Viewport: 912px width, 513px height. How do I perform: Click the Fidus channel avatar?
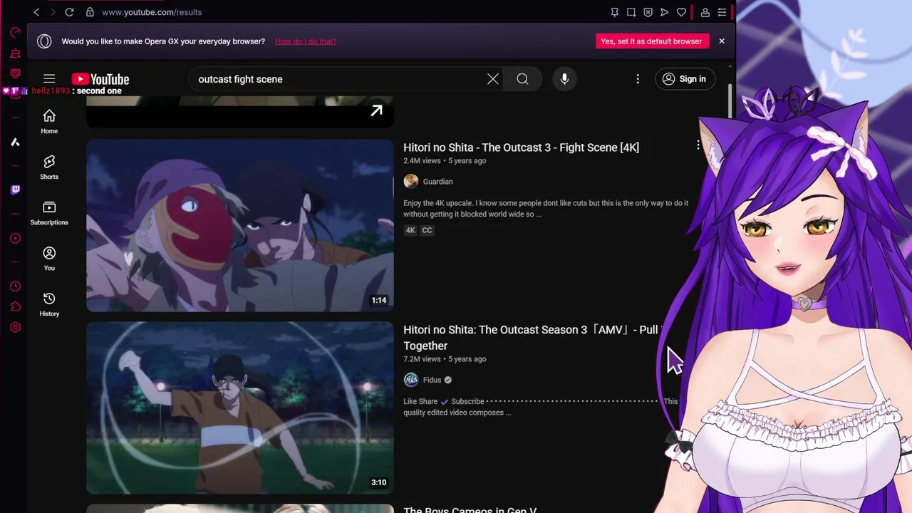coord(411,380)
